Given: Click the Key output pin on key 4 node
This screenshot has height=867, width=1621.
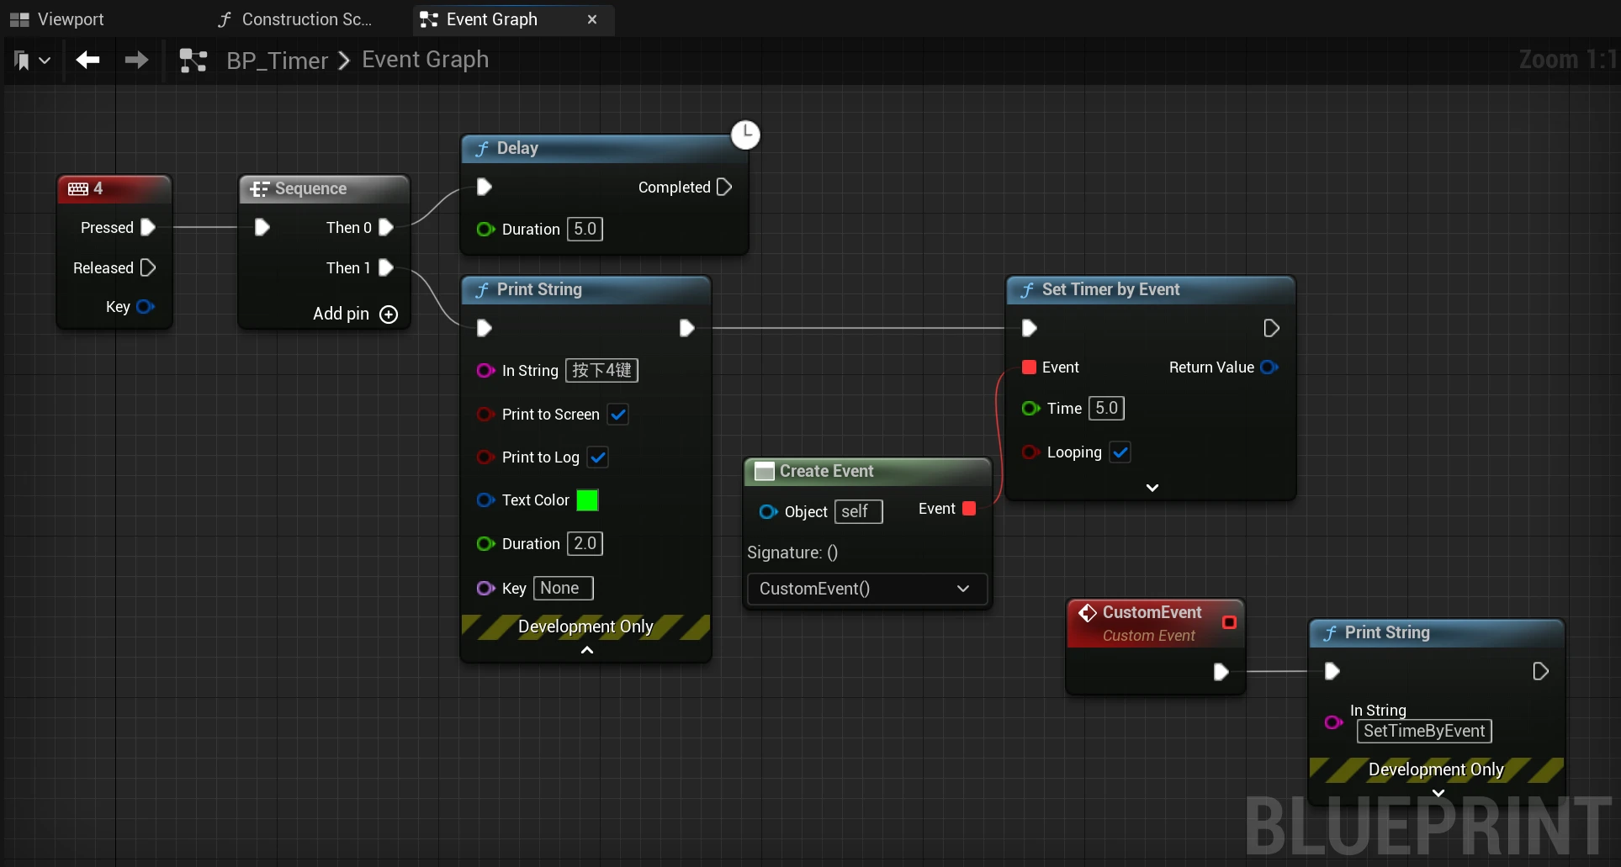Looking at the screenshot, I should (x=145, y=306).
